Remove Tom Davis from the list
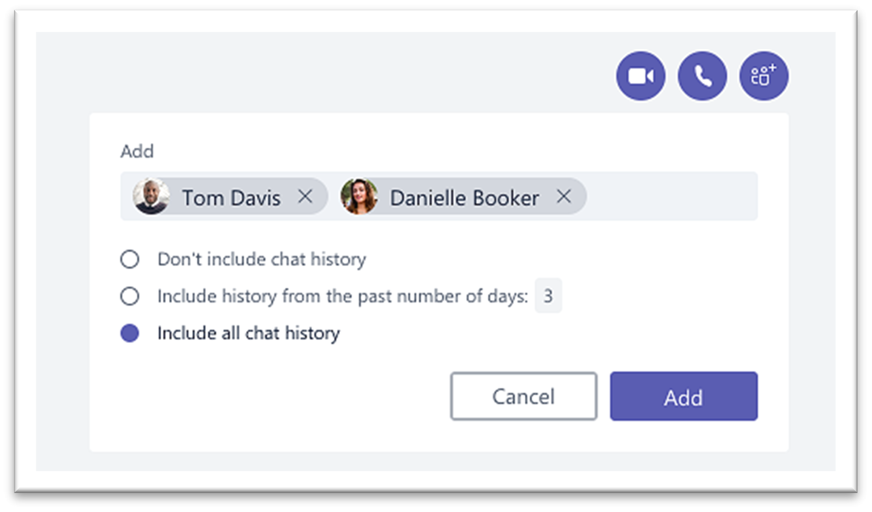This screenshot has width=872, height=512. click(x=305, y=197)
